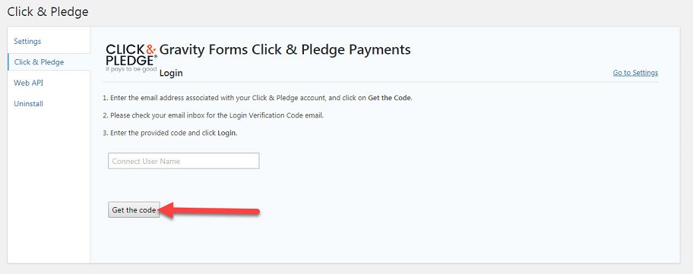Focus the Connect User Name field

[x=183, y=161]
